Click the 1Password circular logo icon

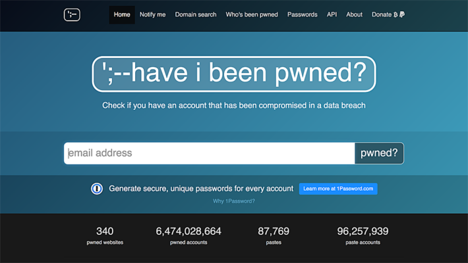pyautogui.click(x=97, y=189)
